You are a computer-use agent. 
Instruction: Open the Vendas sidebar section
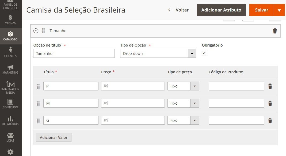coord(10,20)
